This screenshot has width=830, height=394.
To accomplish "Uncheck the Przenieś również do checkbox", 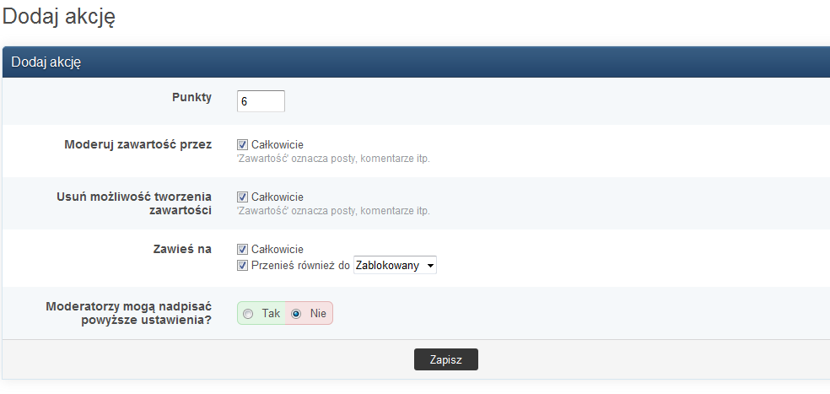I will (243, 266).
